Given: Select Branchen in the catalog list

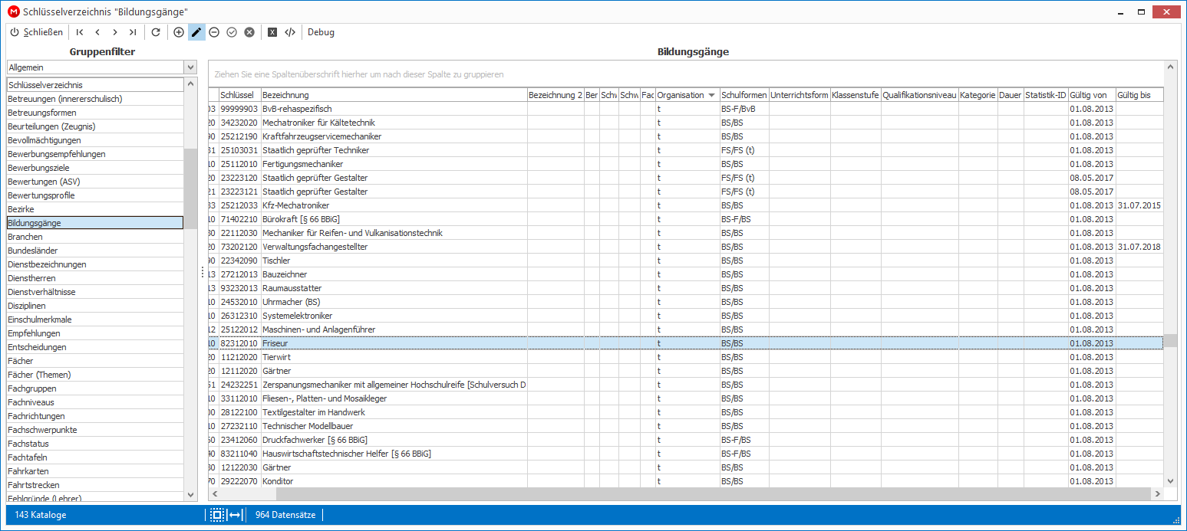Looking at the screenshot, I should coord(95,237).
